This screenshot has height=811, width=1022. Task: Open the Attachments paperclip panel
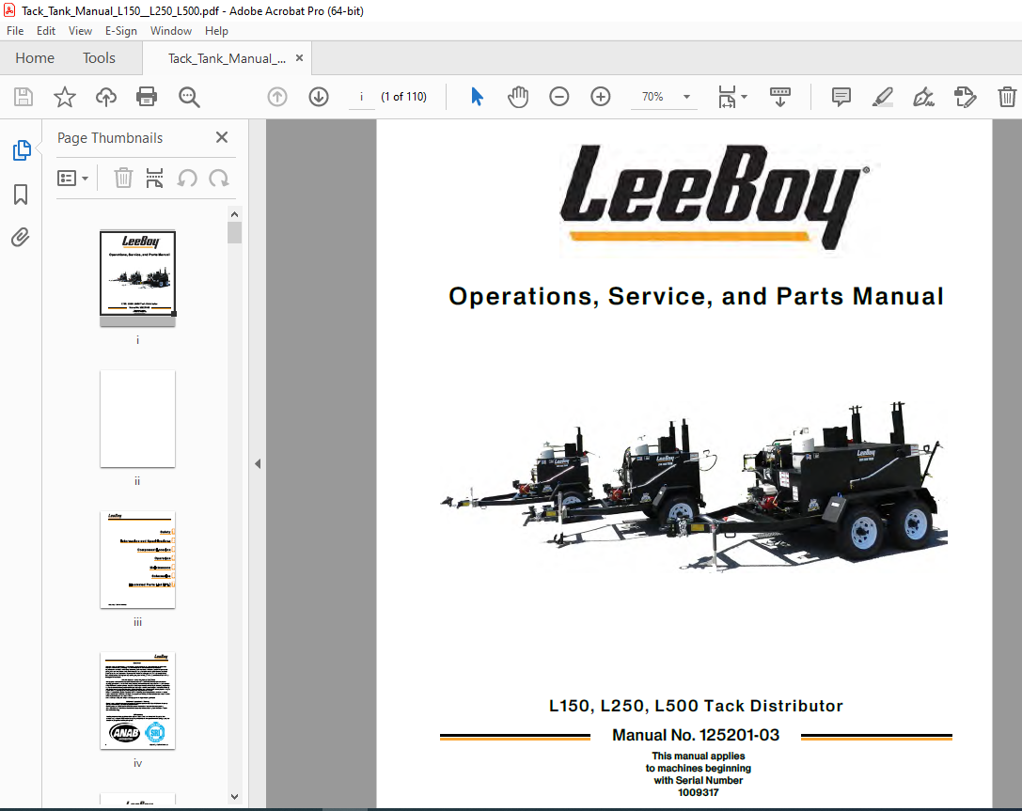coord(20,237)
